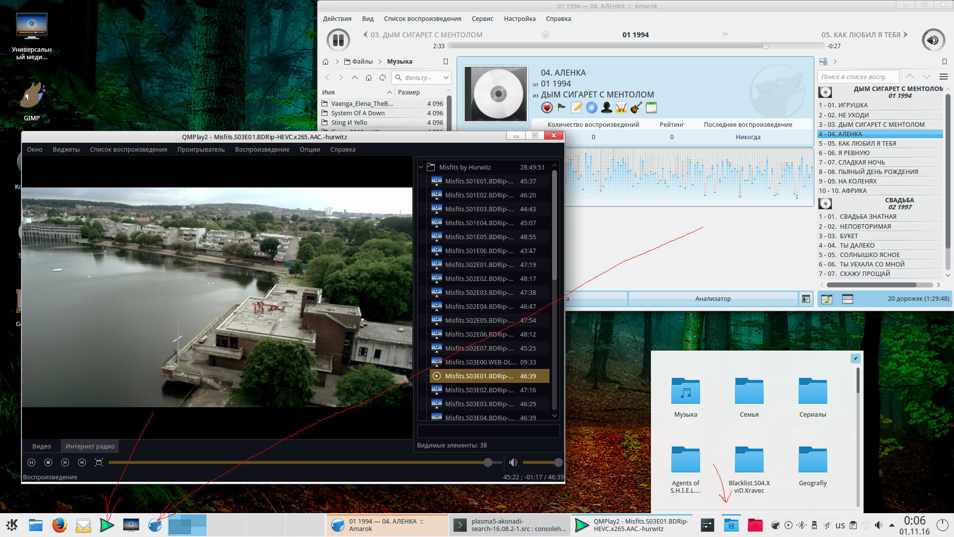Screen dimensions: 954x537
Task: Toggle fullscreen mode in QMPlay2
Action: pyautogui.click(x=99, y=462)
